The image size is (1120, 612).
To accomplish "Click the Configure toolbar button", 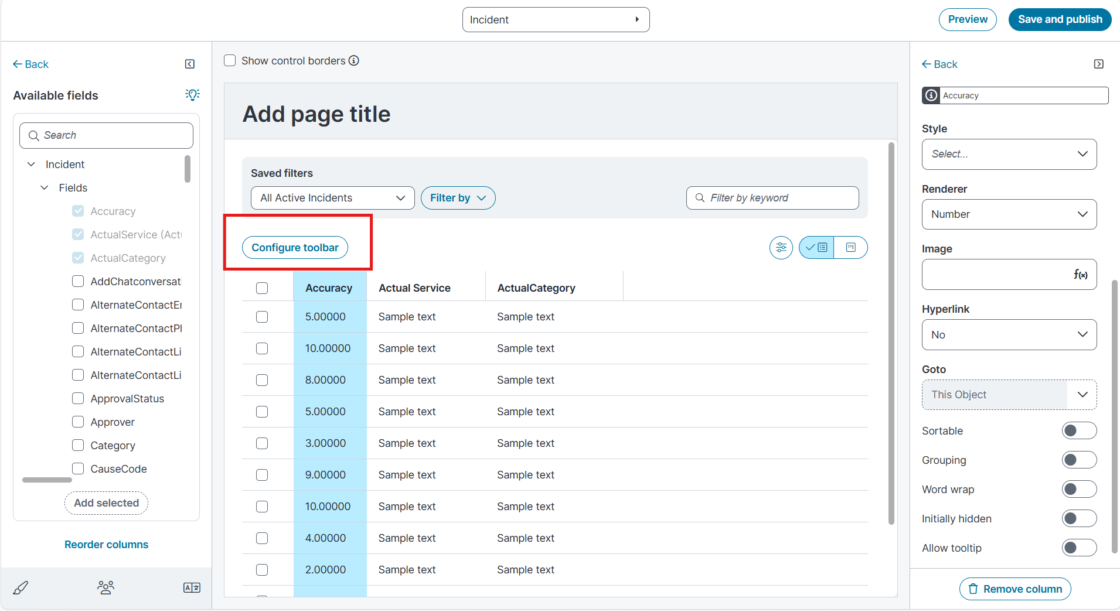I will tap(295, 248).
